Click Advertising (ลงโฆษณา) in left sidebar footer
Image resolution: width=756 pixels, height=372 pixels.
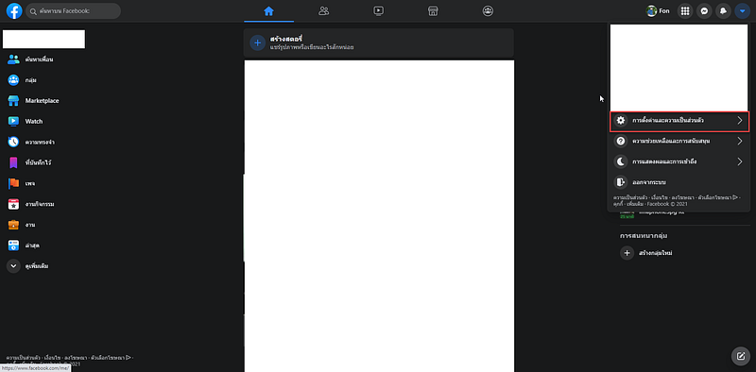pos(76,358)
